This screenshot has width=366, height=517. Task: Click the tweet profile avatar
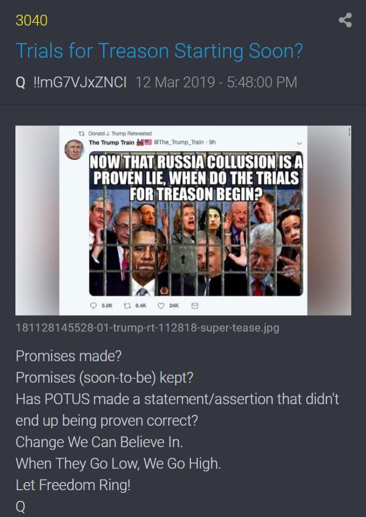(x=74, y=149)
